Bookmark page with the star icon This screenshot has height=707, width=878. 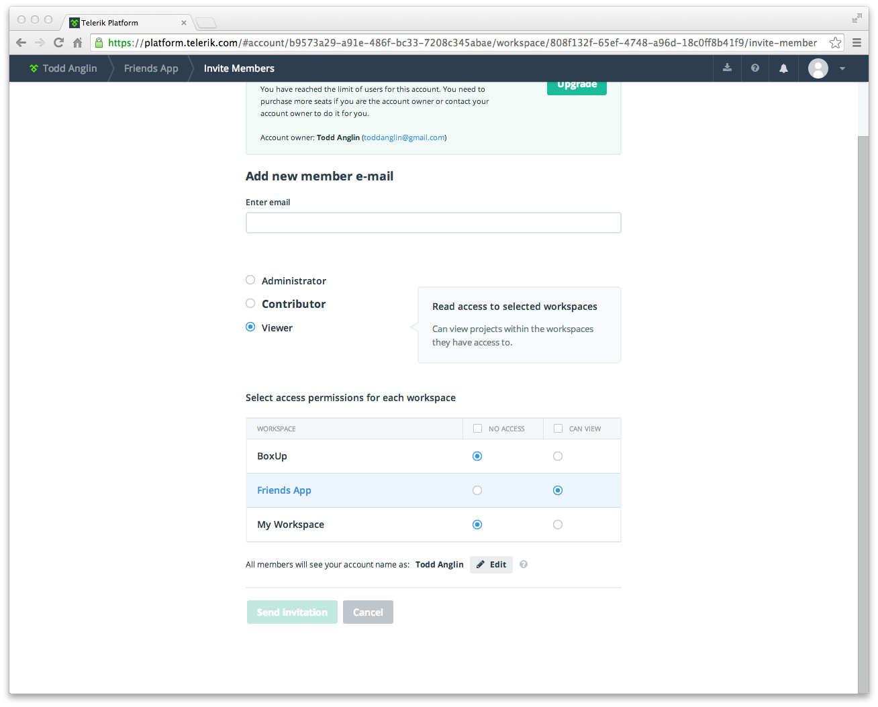click(x=835, y=43)
